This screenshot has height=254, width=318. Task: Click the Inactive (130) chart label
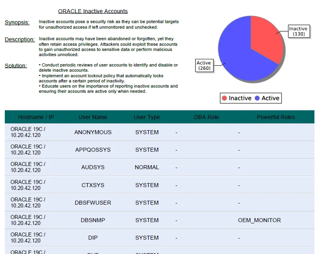point(299,31)
